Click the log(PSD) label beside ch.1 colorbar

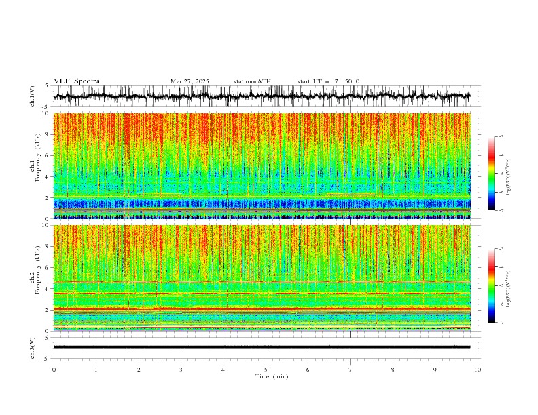509,177
